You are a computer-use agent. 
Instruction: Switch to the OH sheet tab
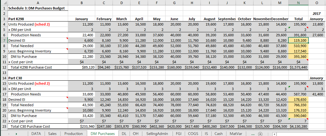pos(136,134)
